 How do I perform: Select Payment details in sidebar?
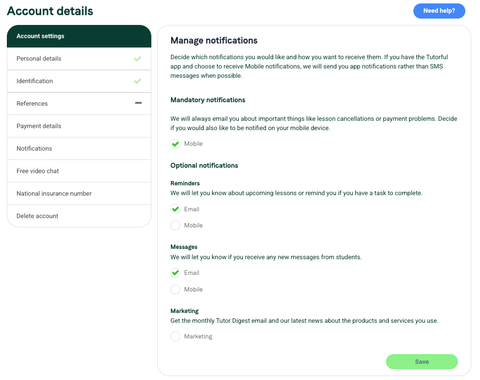point(79,126)
